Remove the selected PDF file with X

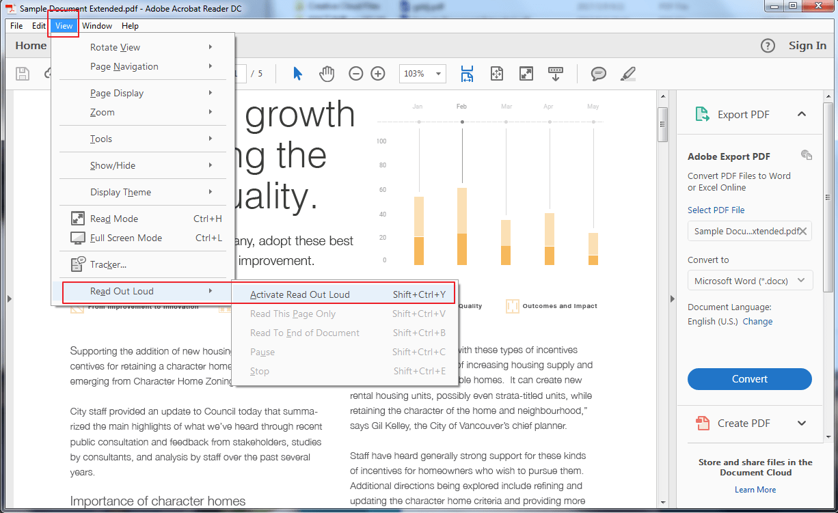point(803,231)
